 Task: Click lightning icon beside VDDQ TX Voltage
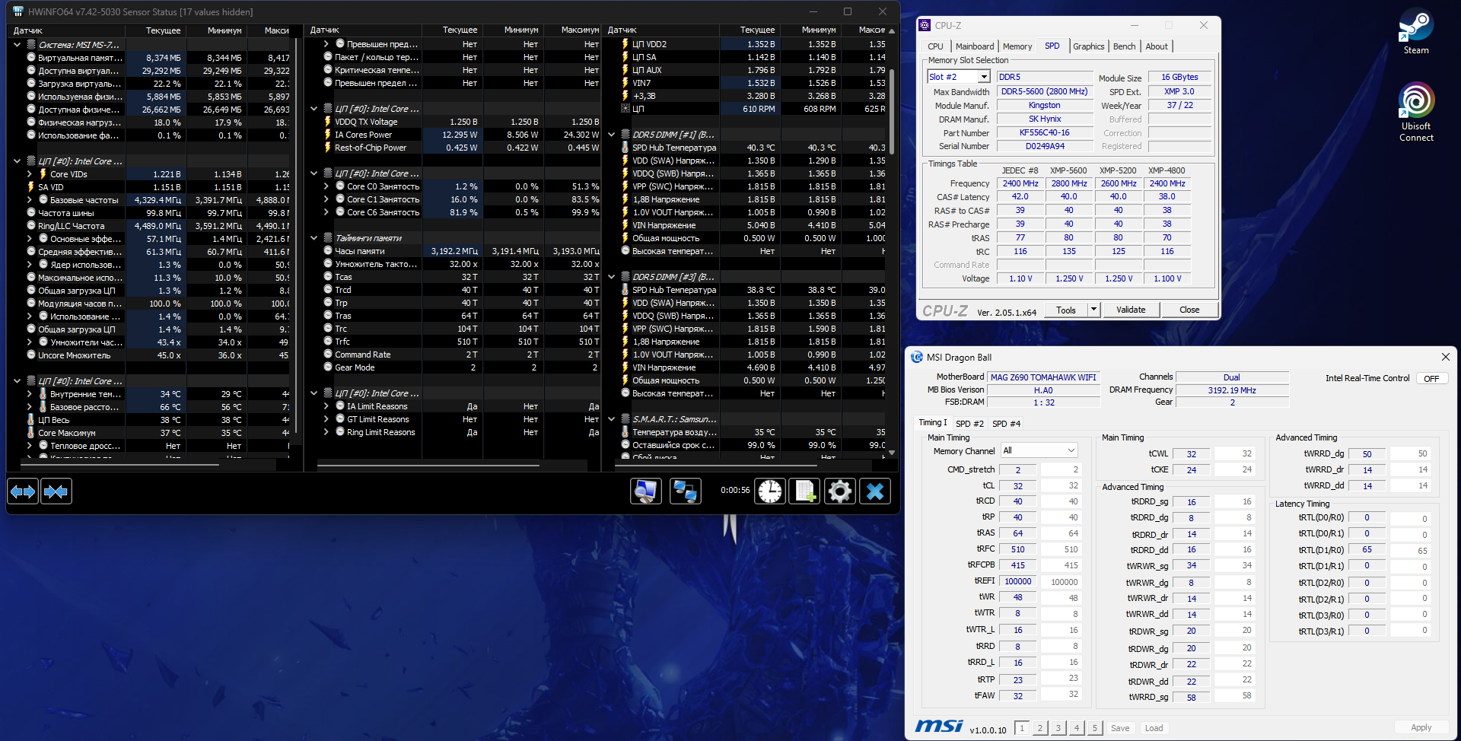(328, 122)
